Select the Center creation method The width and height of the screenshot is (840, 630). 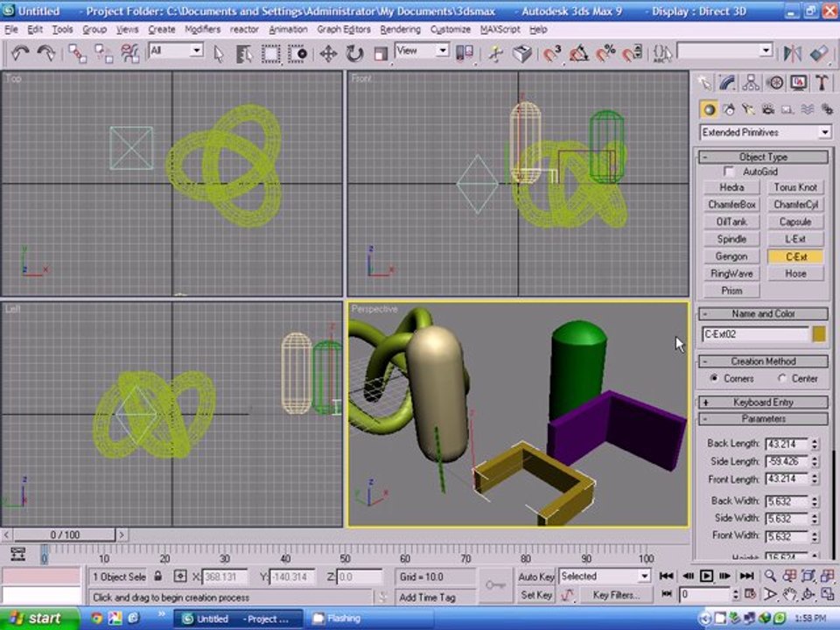click(x=781, y=378)
